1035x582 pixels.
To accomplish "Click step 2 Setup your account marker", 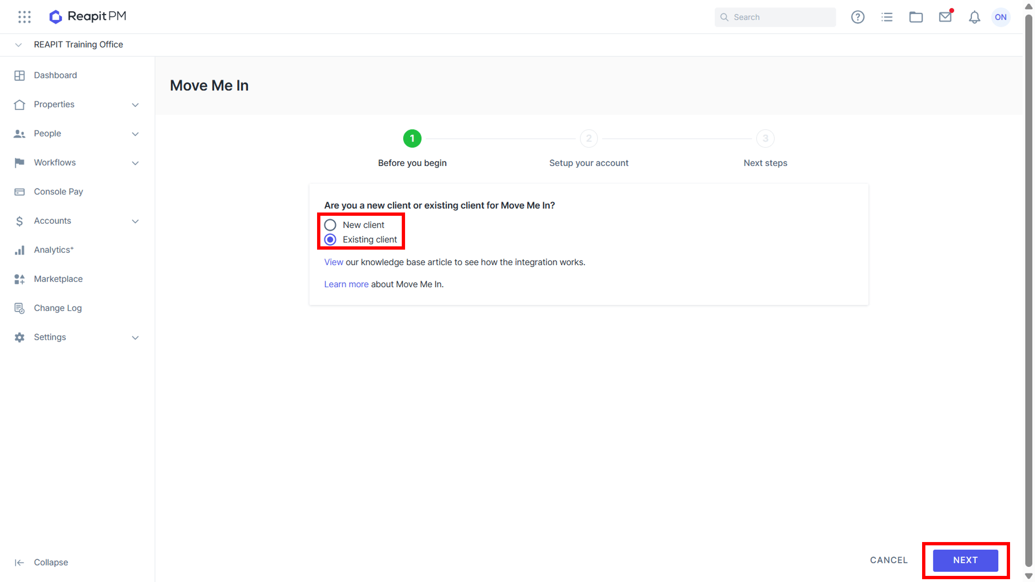I will [x=589, y=138].
